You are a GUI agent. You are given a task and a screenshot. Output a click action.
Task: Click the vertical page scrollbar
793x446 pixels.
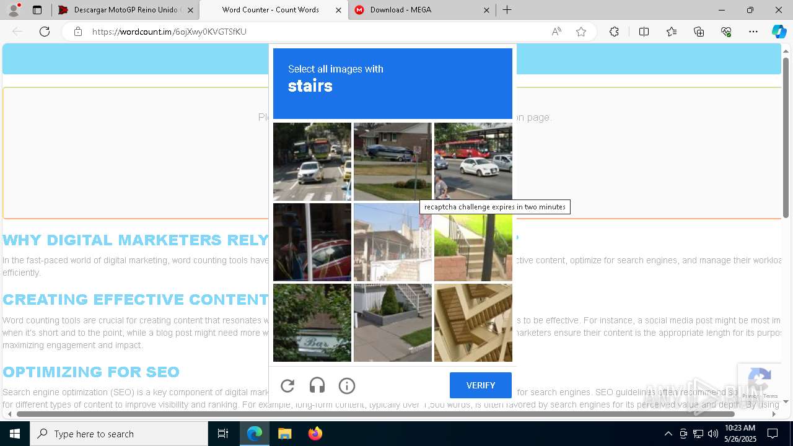[786, 138]
